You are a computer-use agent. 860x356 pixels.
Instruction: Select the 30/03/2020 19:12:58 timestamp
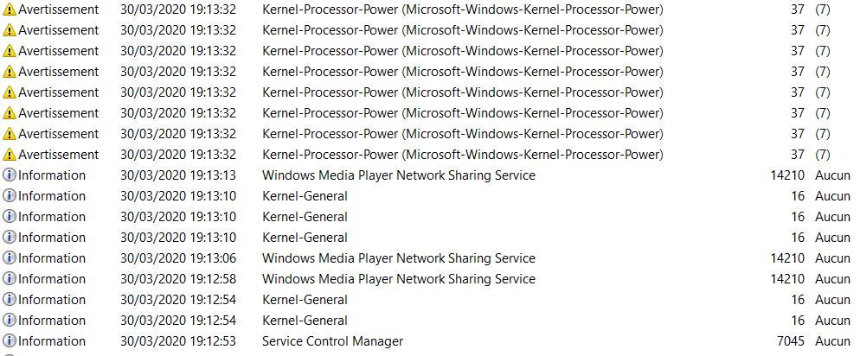point(178,279)
